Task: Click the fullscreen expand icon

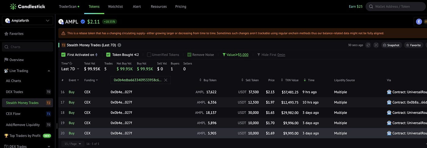Action: pos(376,45)
